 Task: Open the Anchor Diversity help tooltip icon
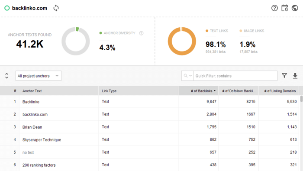click(141, 33)
